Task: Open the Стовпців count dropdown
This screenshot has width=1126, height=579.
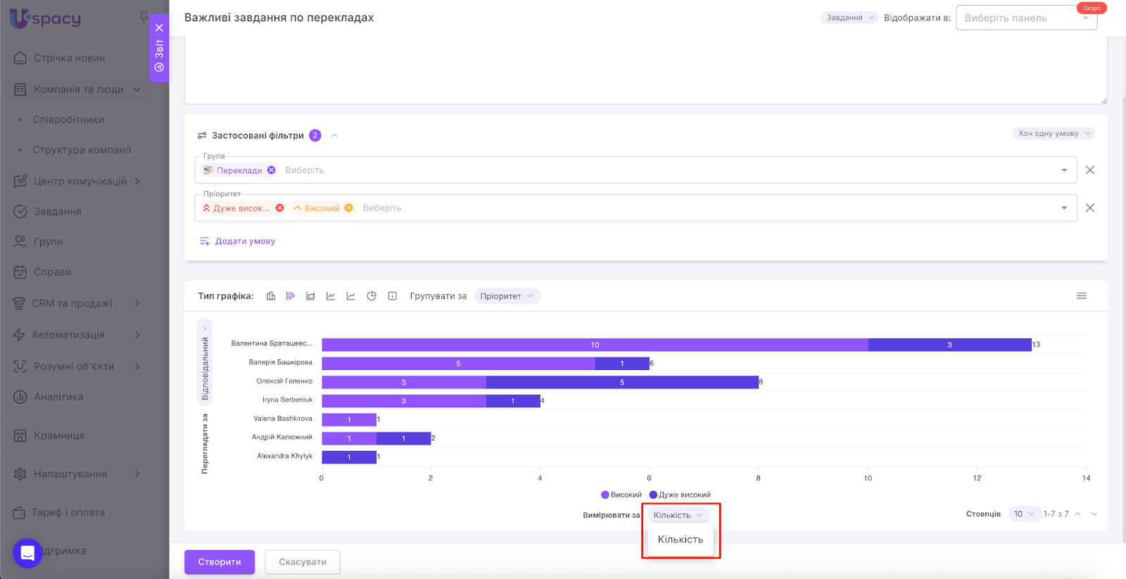Action: point(1024,514)
